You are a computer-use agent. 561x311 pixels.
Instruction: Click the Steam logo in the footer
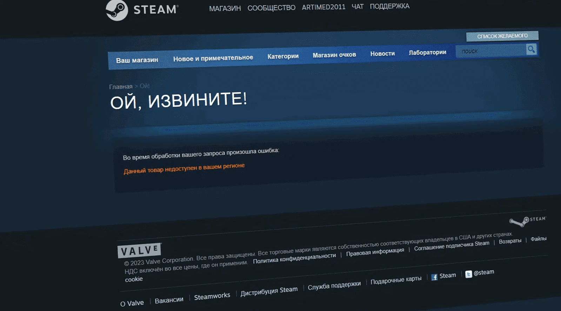click(x=527, y=221)
